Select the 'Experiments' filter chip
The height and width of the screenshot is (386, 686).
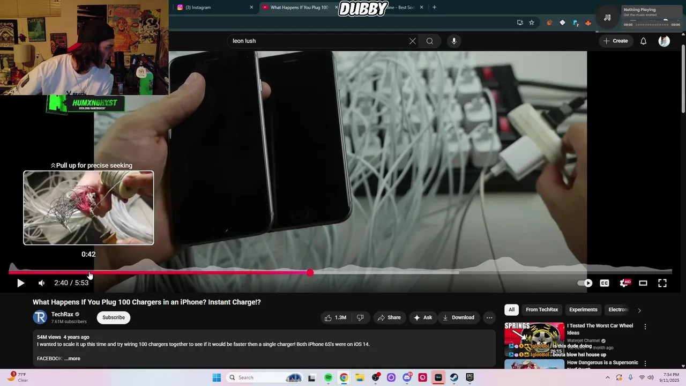click(583, 309)
